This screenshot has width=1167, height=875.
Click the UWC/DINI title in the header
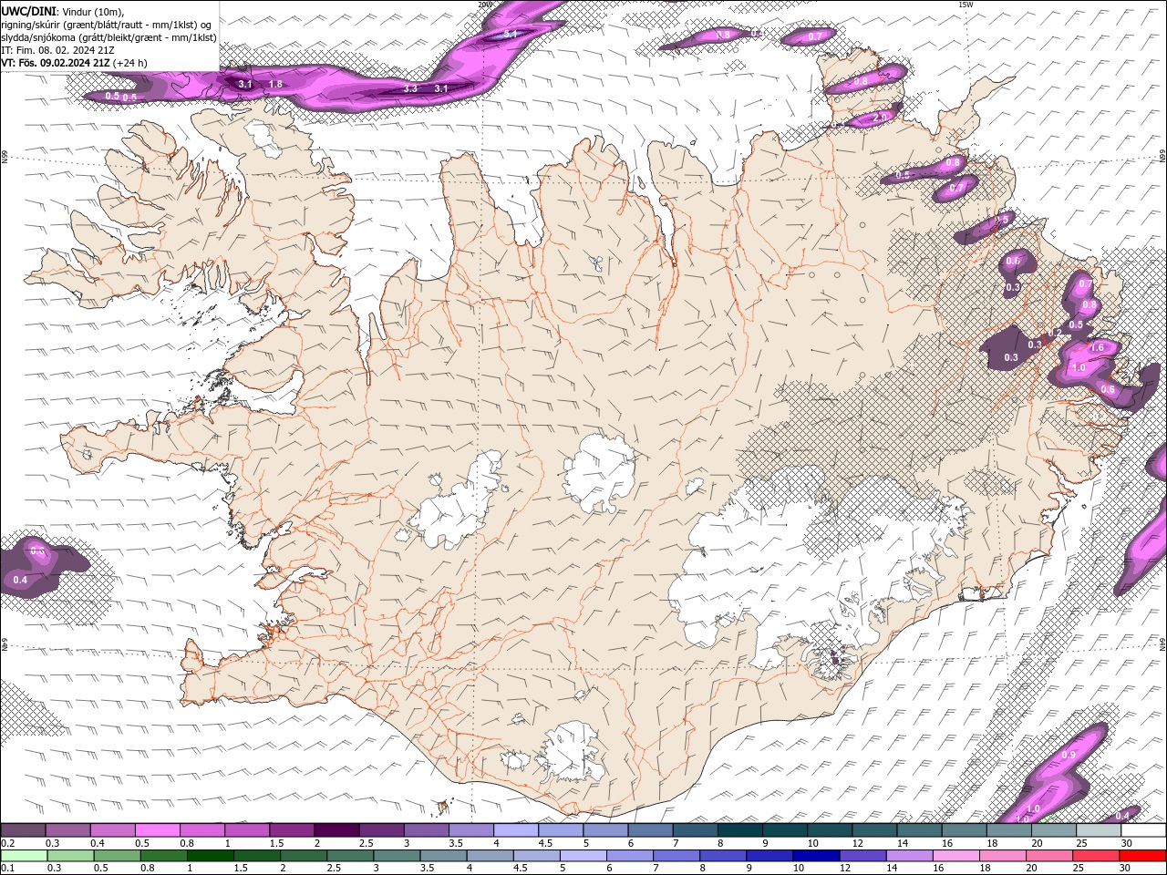[x=27, y=11]
